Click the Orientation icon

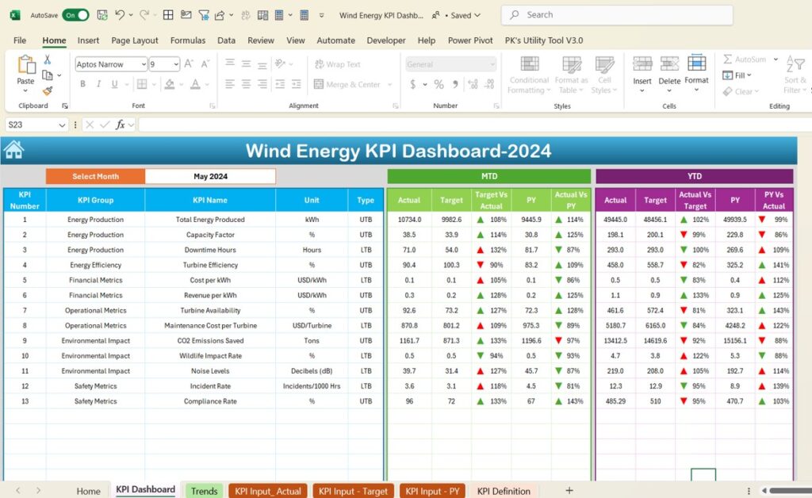click(x=280, y=63)
